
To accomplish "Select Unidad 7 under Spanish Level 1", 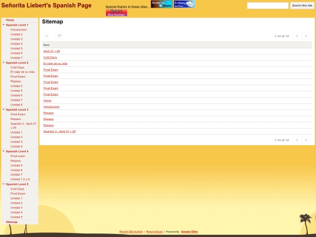I will [16, 58].
